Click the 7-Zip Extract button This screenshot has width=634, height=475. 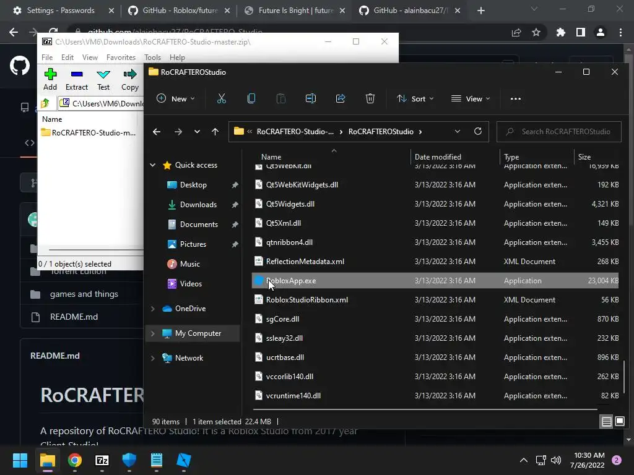pos(76,80)
